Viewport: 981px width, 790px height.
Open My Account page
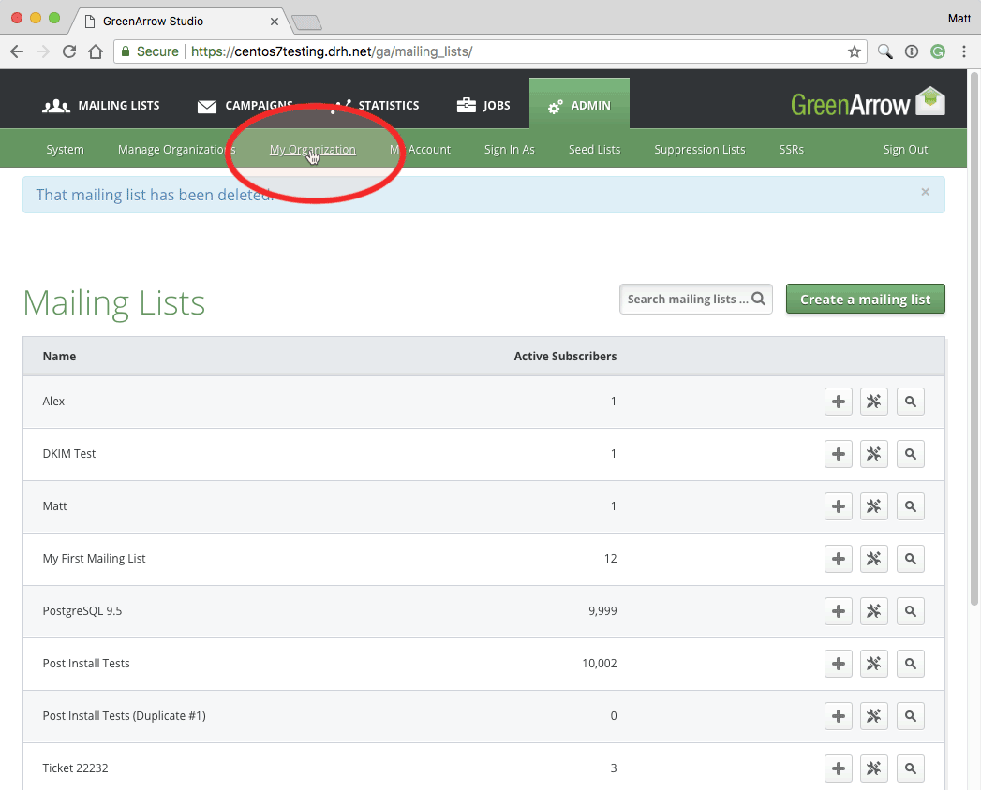pyautogui.click(x=421, y=150)
